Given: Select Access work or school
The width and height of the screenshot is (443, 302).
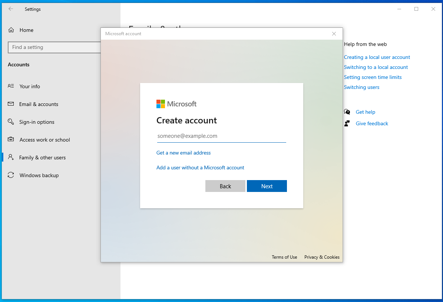Looking at the screenshot, I should [44, 140].
